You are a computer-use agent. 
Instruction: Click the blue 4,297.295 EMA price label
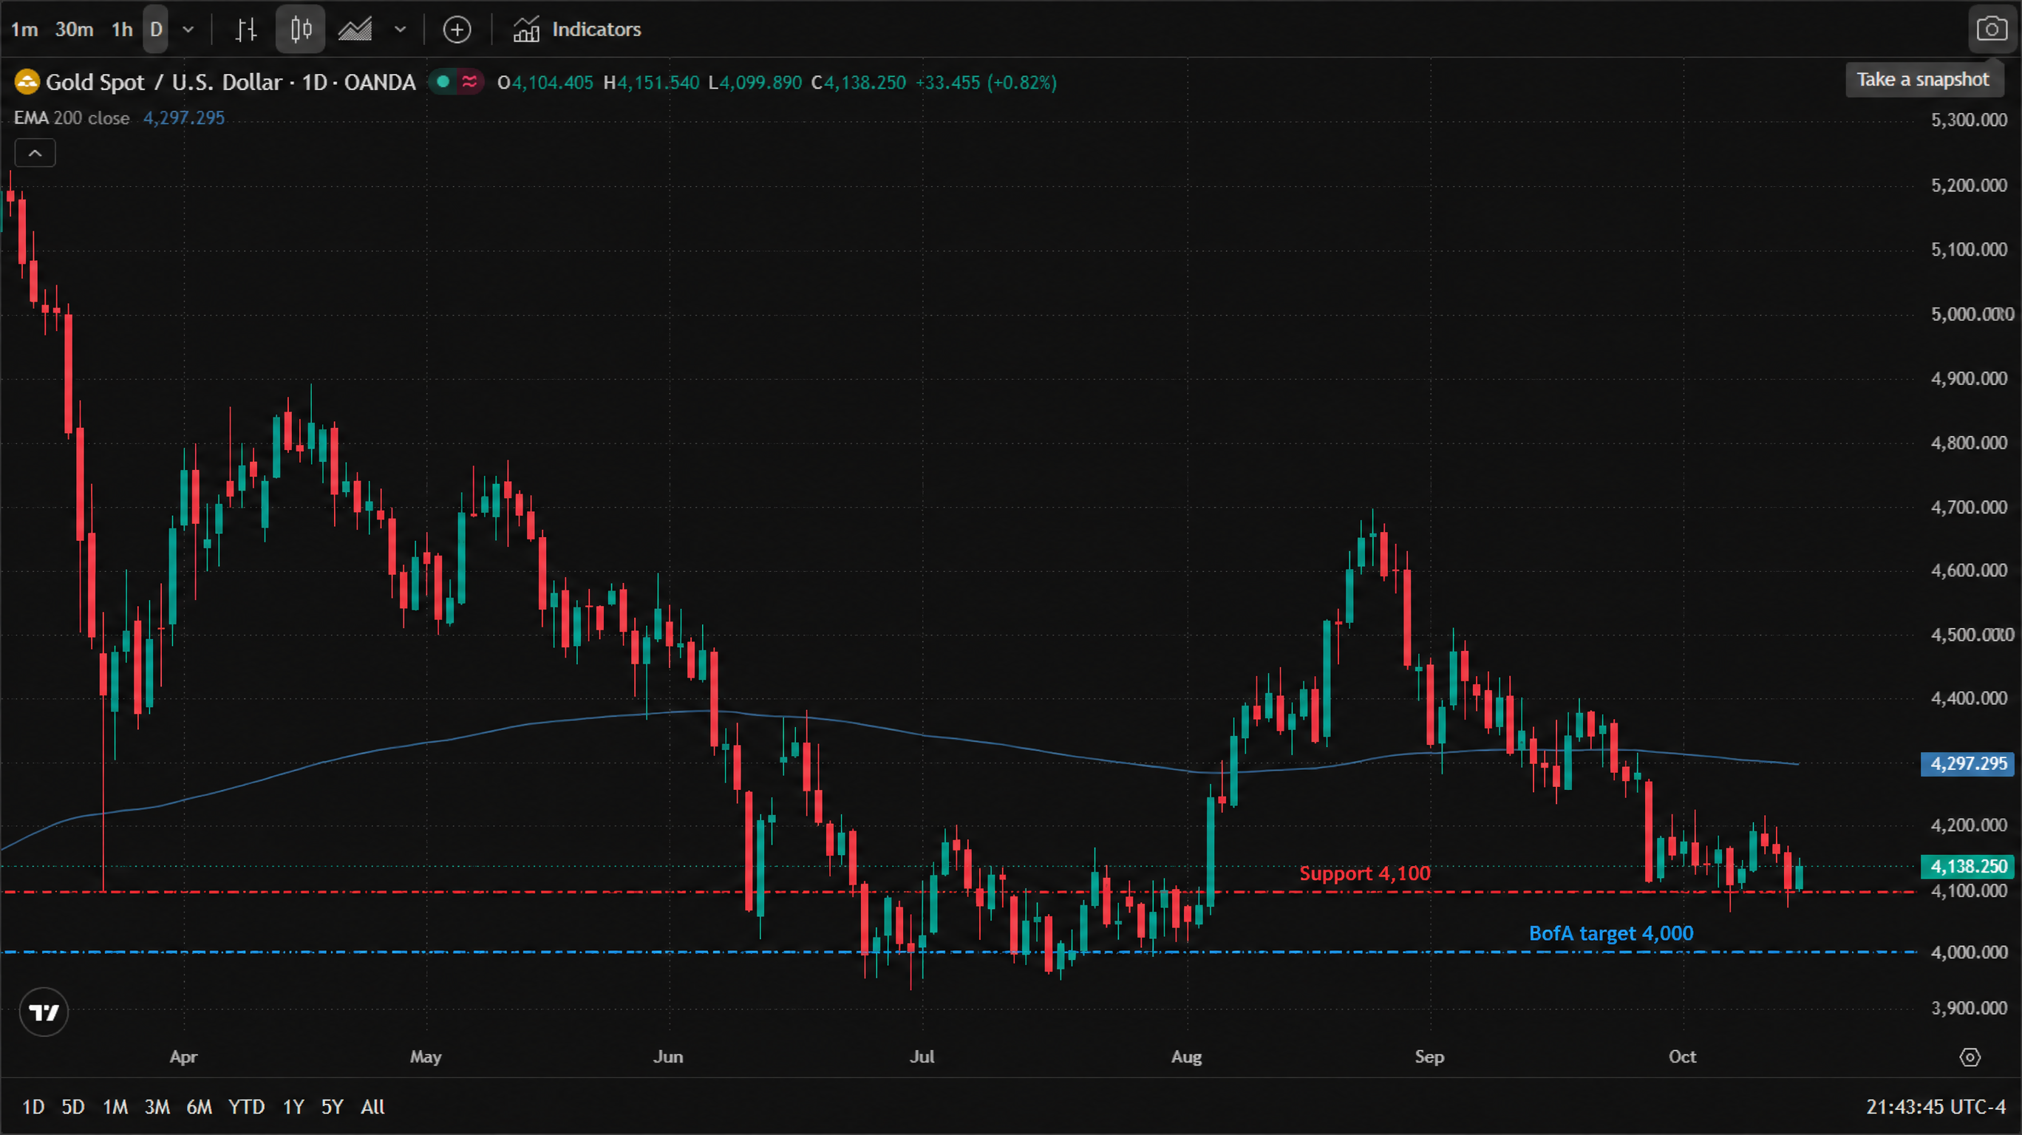pos(1968,765)
